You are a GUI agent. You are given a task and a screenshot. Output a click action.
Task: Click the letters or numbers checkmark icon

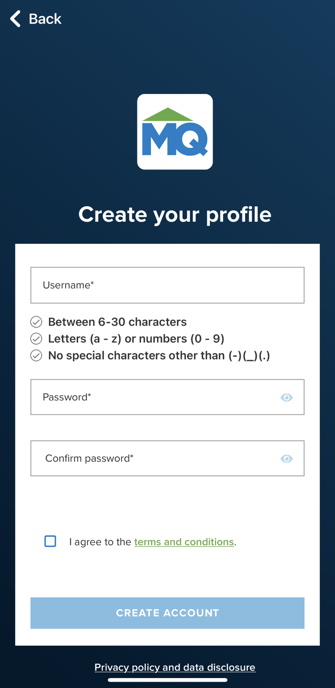pyautogui.click(x=36, y=338)
